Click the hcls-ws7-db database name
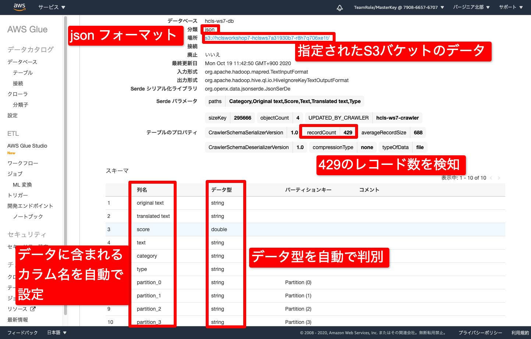This screenshot has height=339, width=531. pos(219,21)
